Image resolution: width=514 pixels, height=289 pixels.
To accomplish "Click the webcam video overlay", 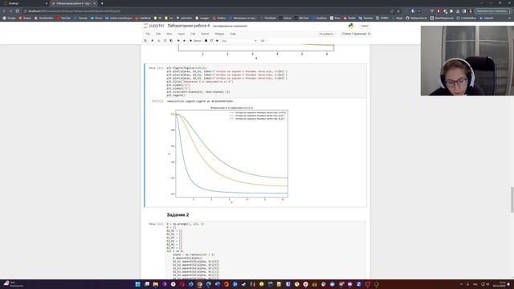I will (467, 61).
